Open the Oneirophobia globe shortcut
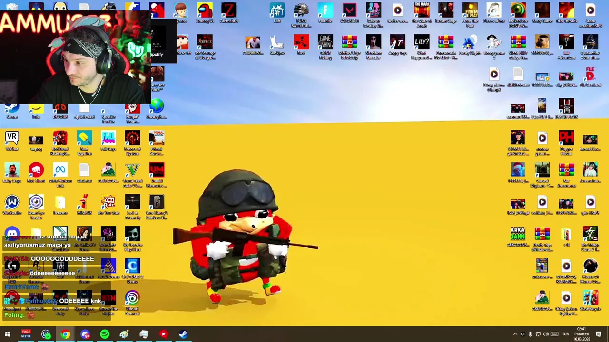 pyautogui.click(x=157, y=109)
